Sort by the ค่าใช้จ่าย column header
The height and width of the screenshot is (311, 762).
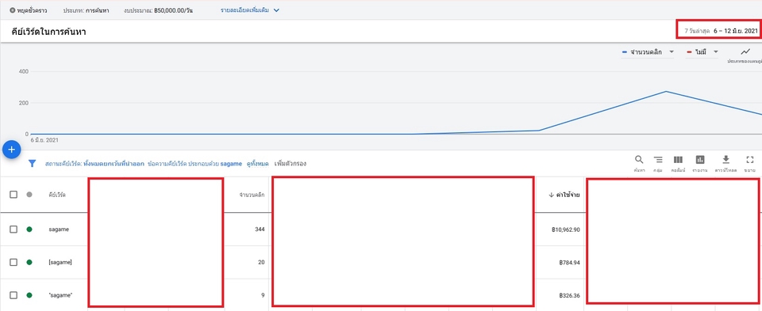568,195
